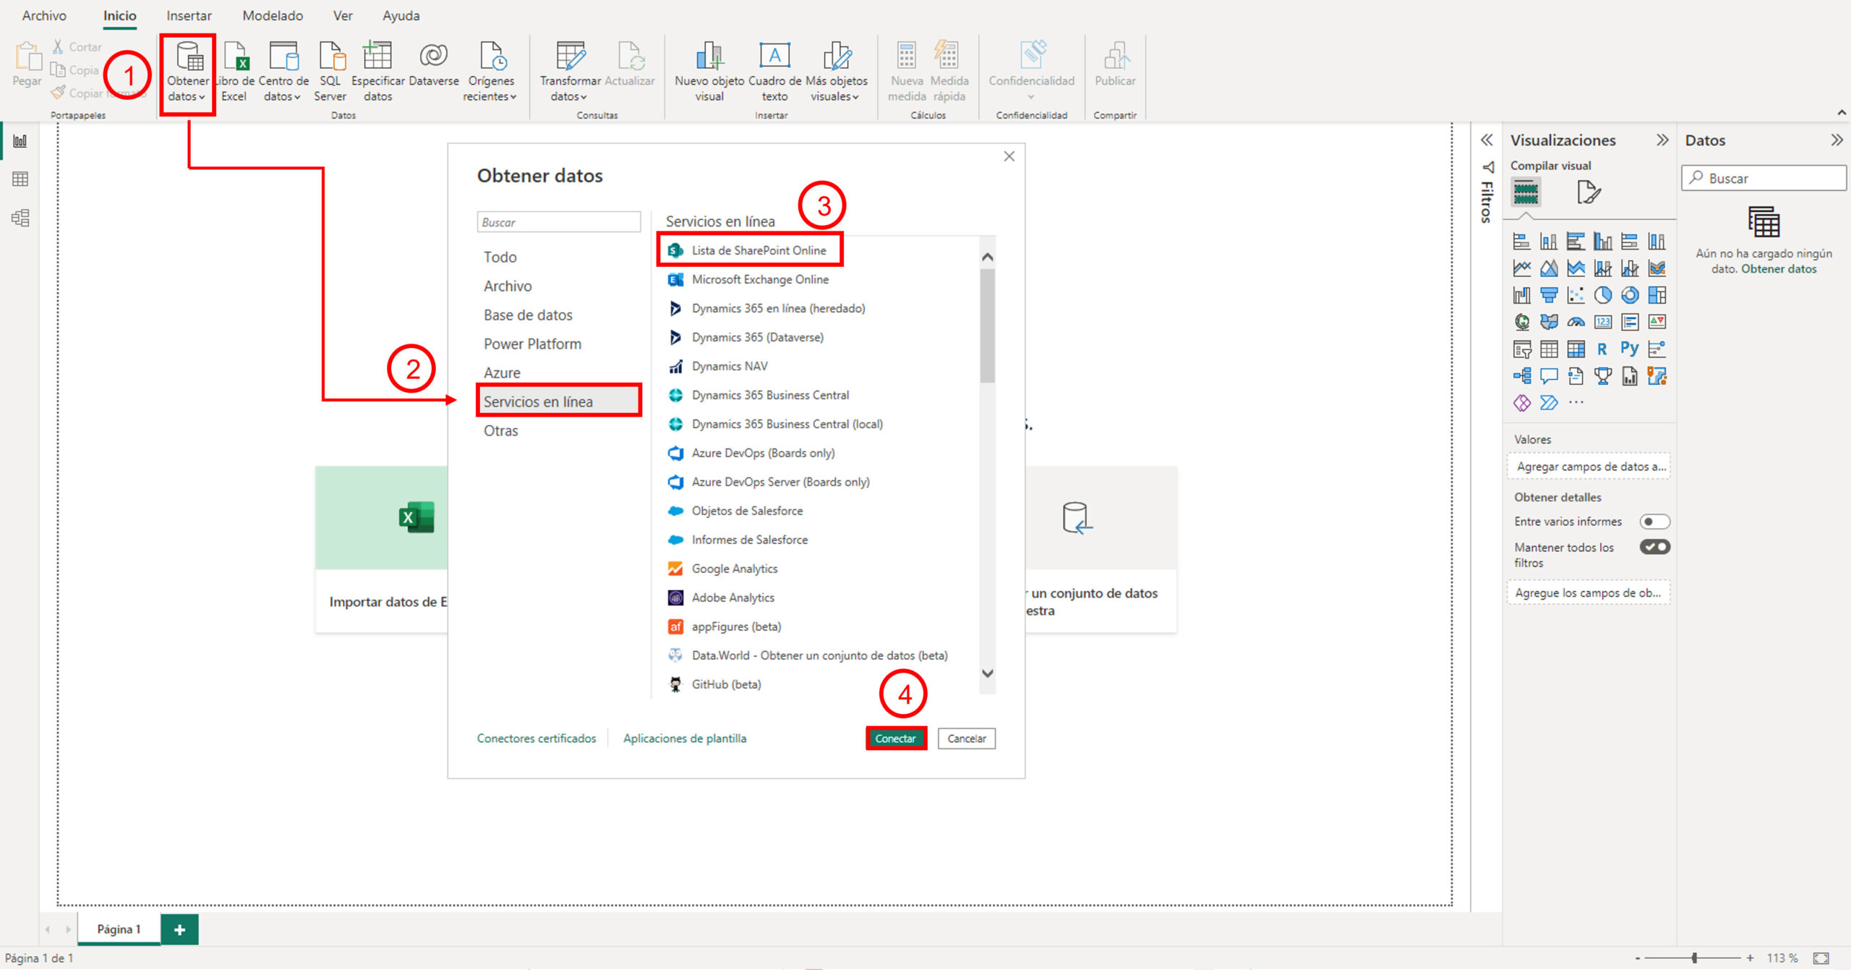Screen dimensions: 1851x970
Task: Add a new page with plus button
Action: (x=179, y=929)
